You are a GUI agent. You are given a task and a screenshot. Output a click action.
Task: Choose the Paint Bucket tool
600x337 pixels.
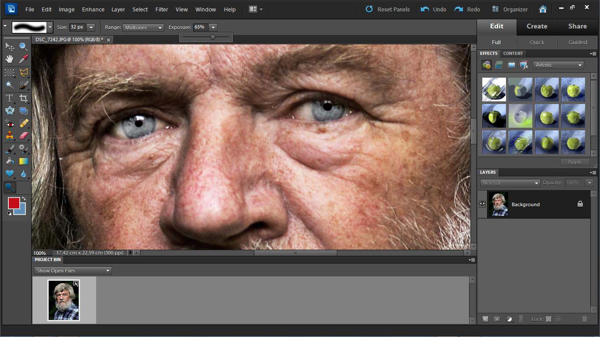(9, 161)
